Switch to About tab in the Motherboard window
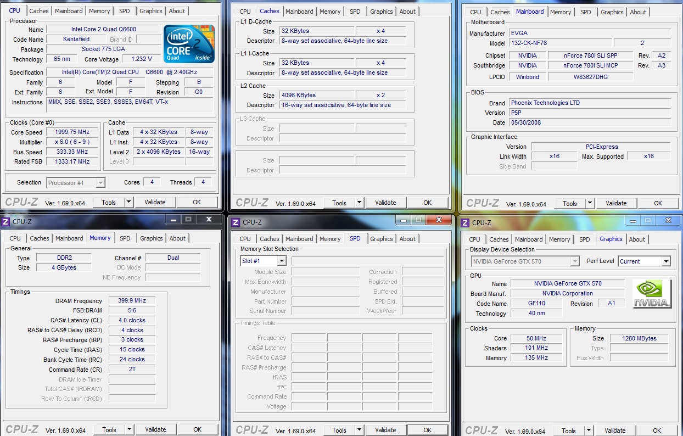Viewport: 683px width, 436px height. [x=638, y=12]
